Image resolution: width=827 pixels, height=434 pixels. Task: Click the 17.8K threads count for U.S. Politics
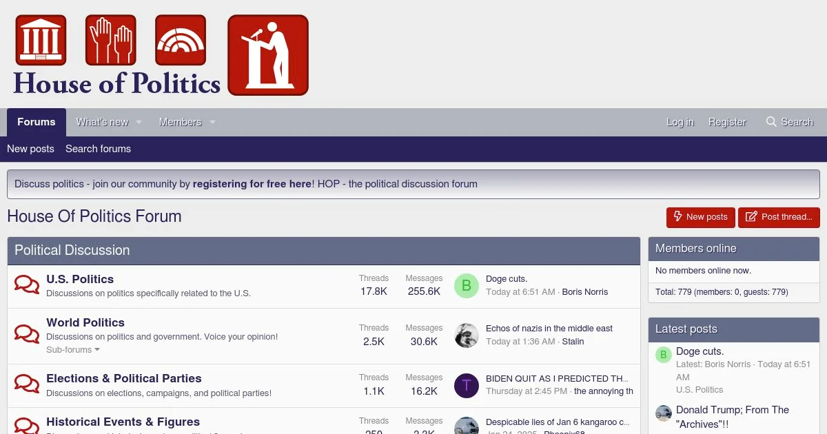374,291
